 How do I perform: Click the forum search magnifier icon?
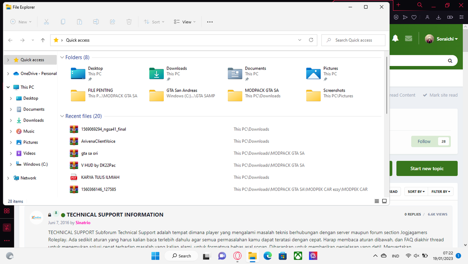tap(450, 61)
